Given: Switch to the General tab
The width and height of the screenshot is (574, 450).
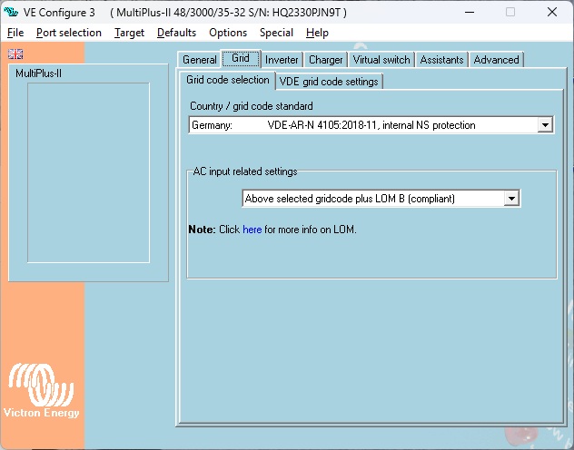Looking at the screenshot, I should [200, 60].
